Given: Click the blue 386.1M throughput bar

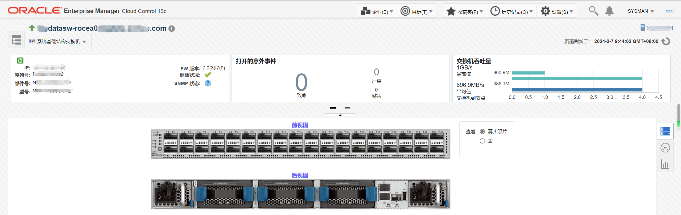Looking at the screenshot, I should point(577,90).
